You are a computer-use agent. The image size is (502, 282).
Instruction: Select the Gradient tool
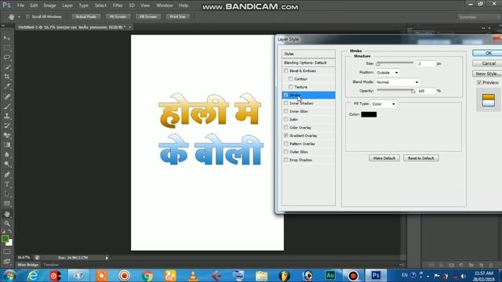pos(7,145)
